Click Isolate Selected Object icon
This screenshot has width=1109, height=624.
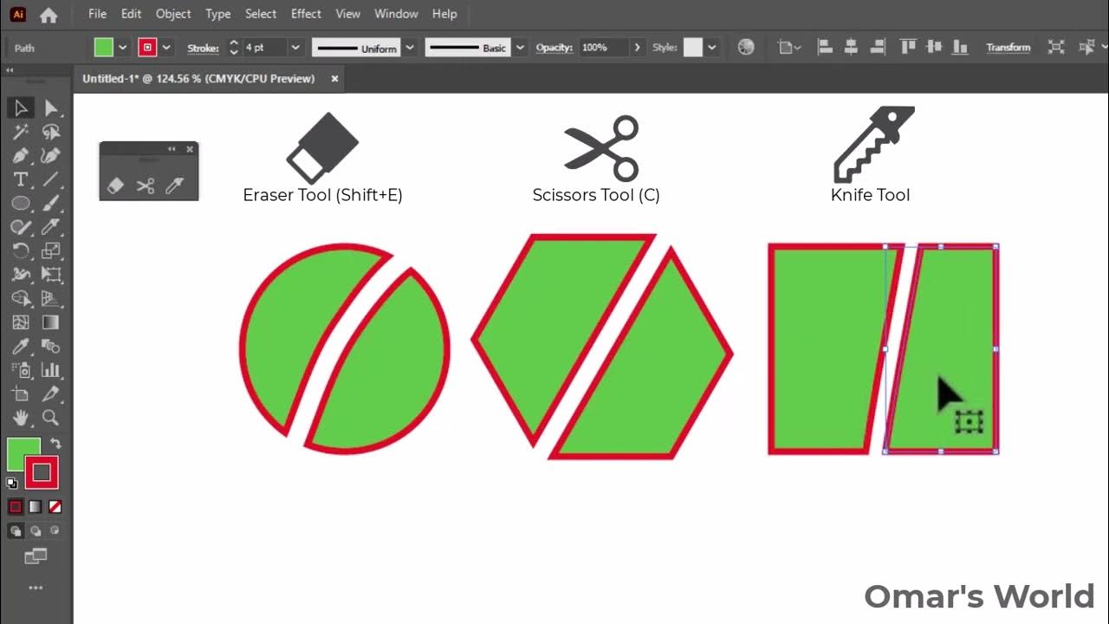(1056, 48)
